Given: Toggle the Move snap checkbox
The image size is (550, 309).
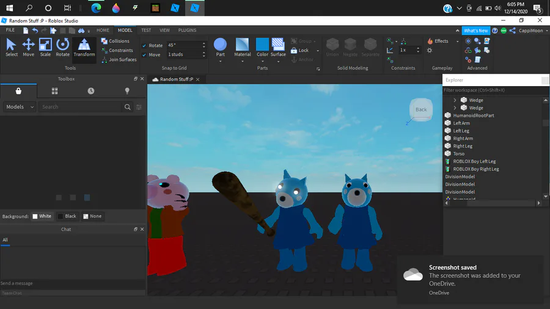Looking at the screenshot, I should [x=144, y=55].
